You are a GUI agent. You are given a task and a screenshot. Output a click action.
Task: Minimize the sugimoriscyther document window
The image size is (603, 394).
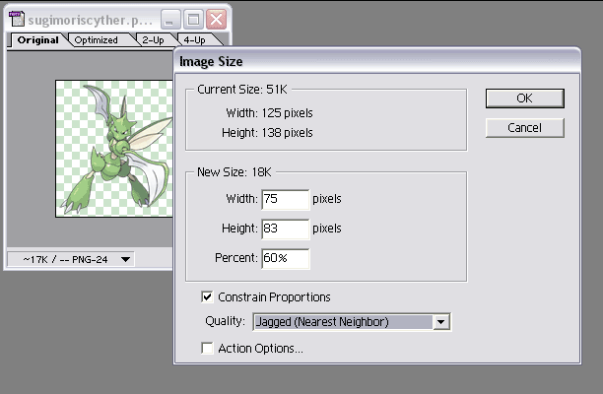(170, 20)
